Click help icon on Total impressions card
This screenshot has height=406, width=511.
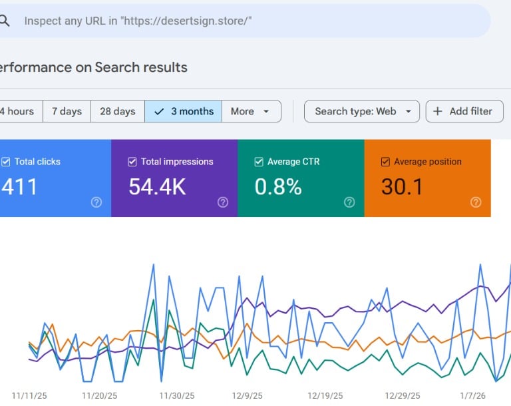tap(223, 202)
